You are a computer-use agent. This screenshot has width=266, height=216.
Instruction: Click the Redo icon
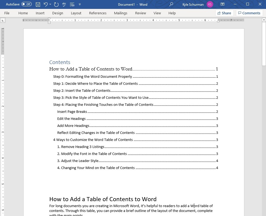click(56, 4)
